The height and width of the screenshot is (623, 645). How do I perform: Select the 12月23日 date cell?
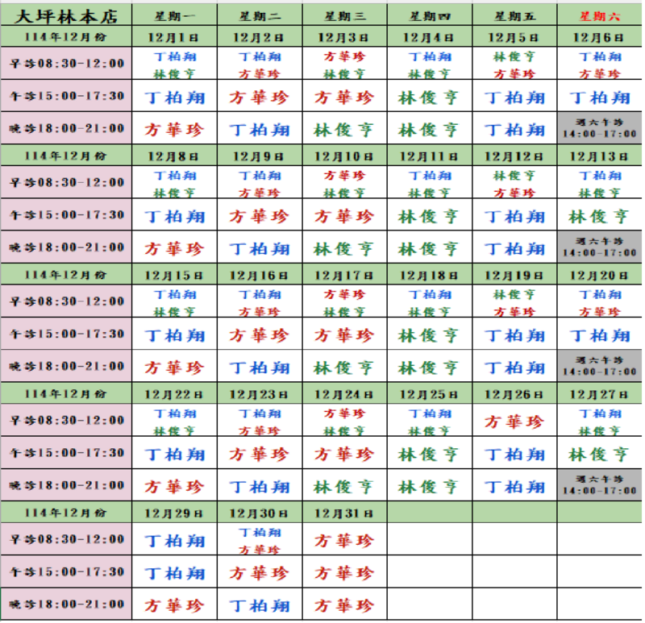point(260,394)
